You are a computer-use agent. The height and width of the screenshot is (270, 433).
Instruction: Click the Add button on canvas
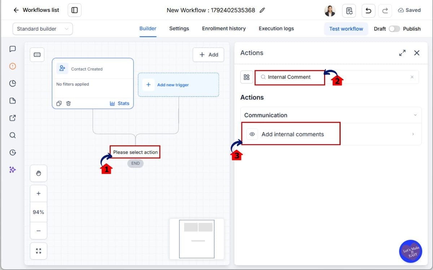pyautogui.click(x=209, y=55)
